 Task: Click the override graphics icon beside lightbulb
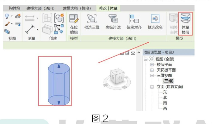click(18, 16)
